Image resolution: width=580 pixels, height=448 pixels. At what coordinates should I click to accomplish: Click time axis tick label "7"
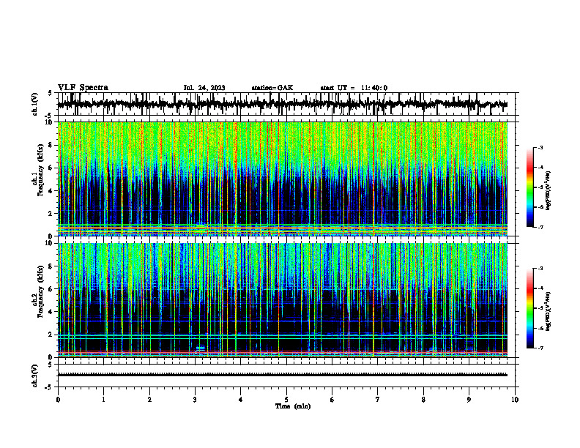(378, 400)
